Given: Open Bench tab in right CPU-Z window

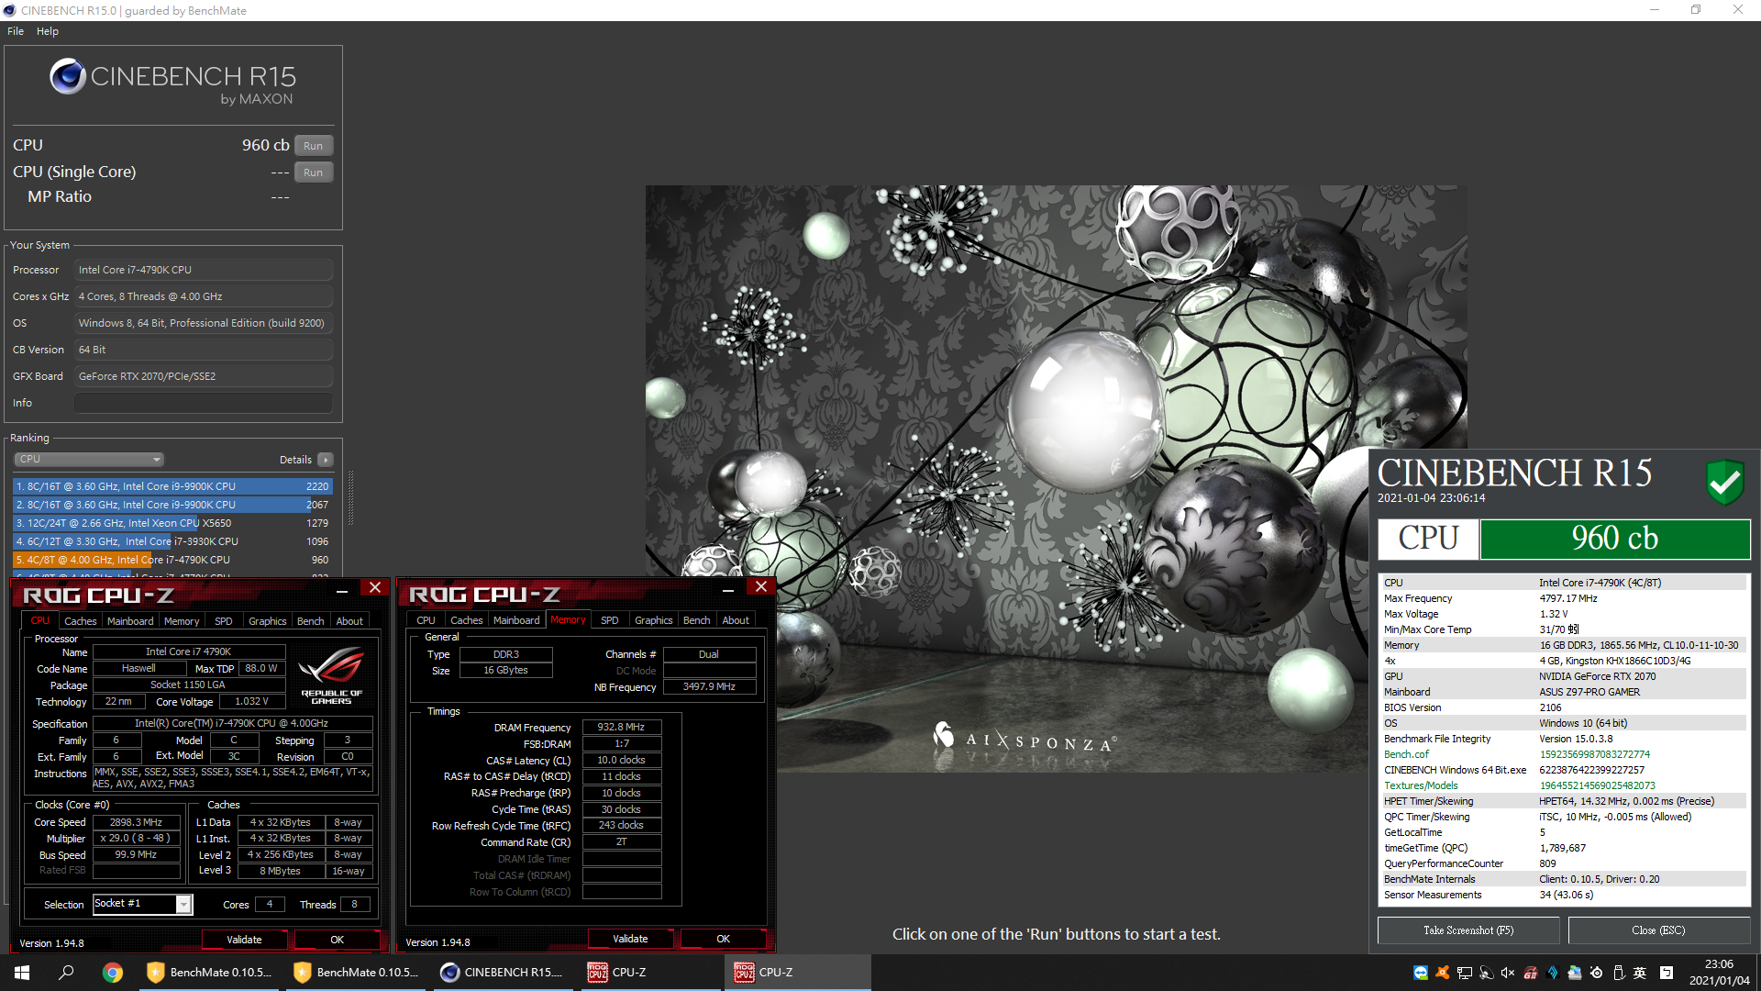Looking at the screenshot, I should (697, 620).
